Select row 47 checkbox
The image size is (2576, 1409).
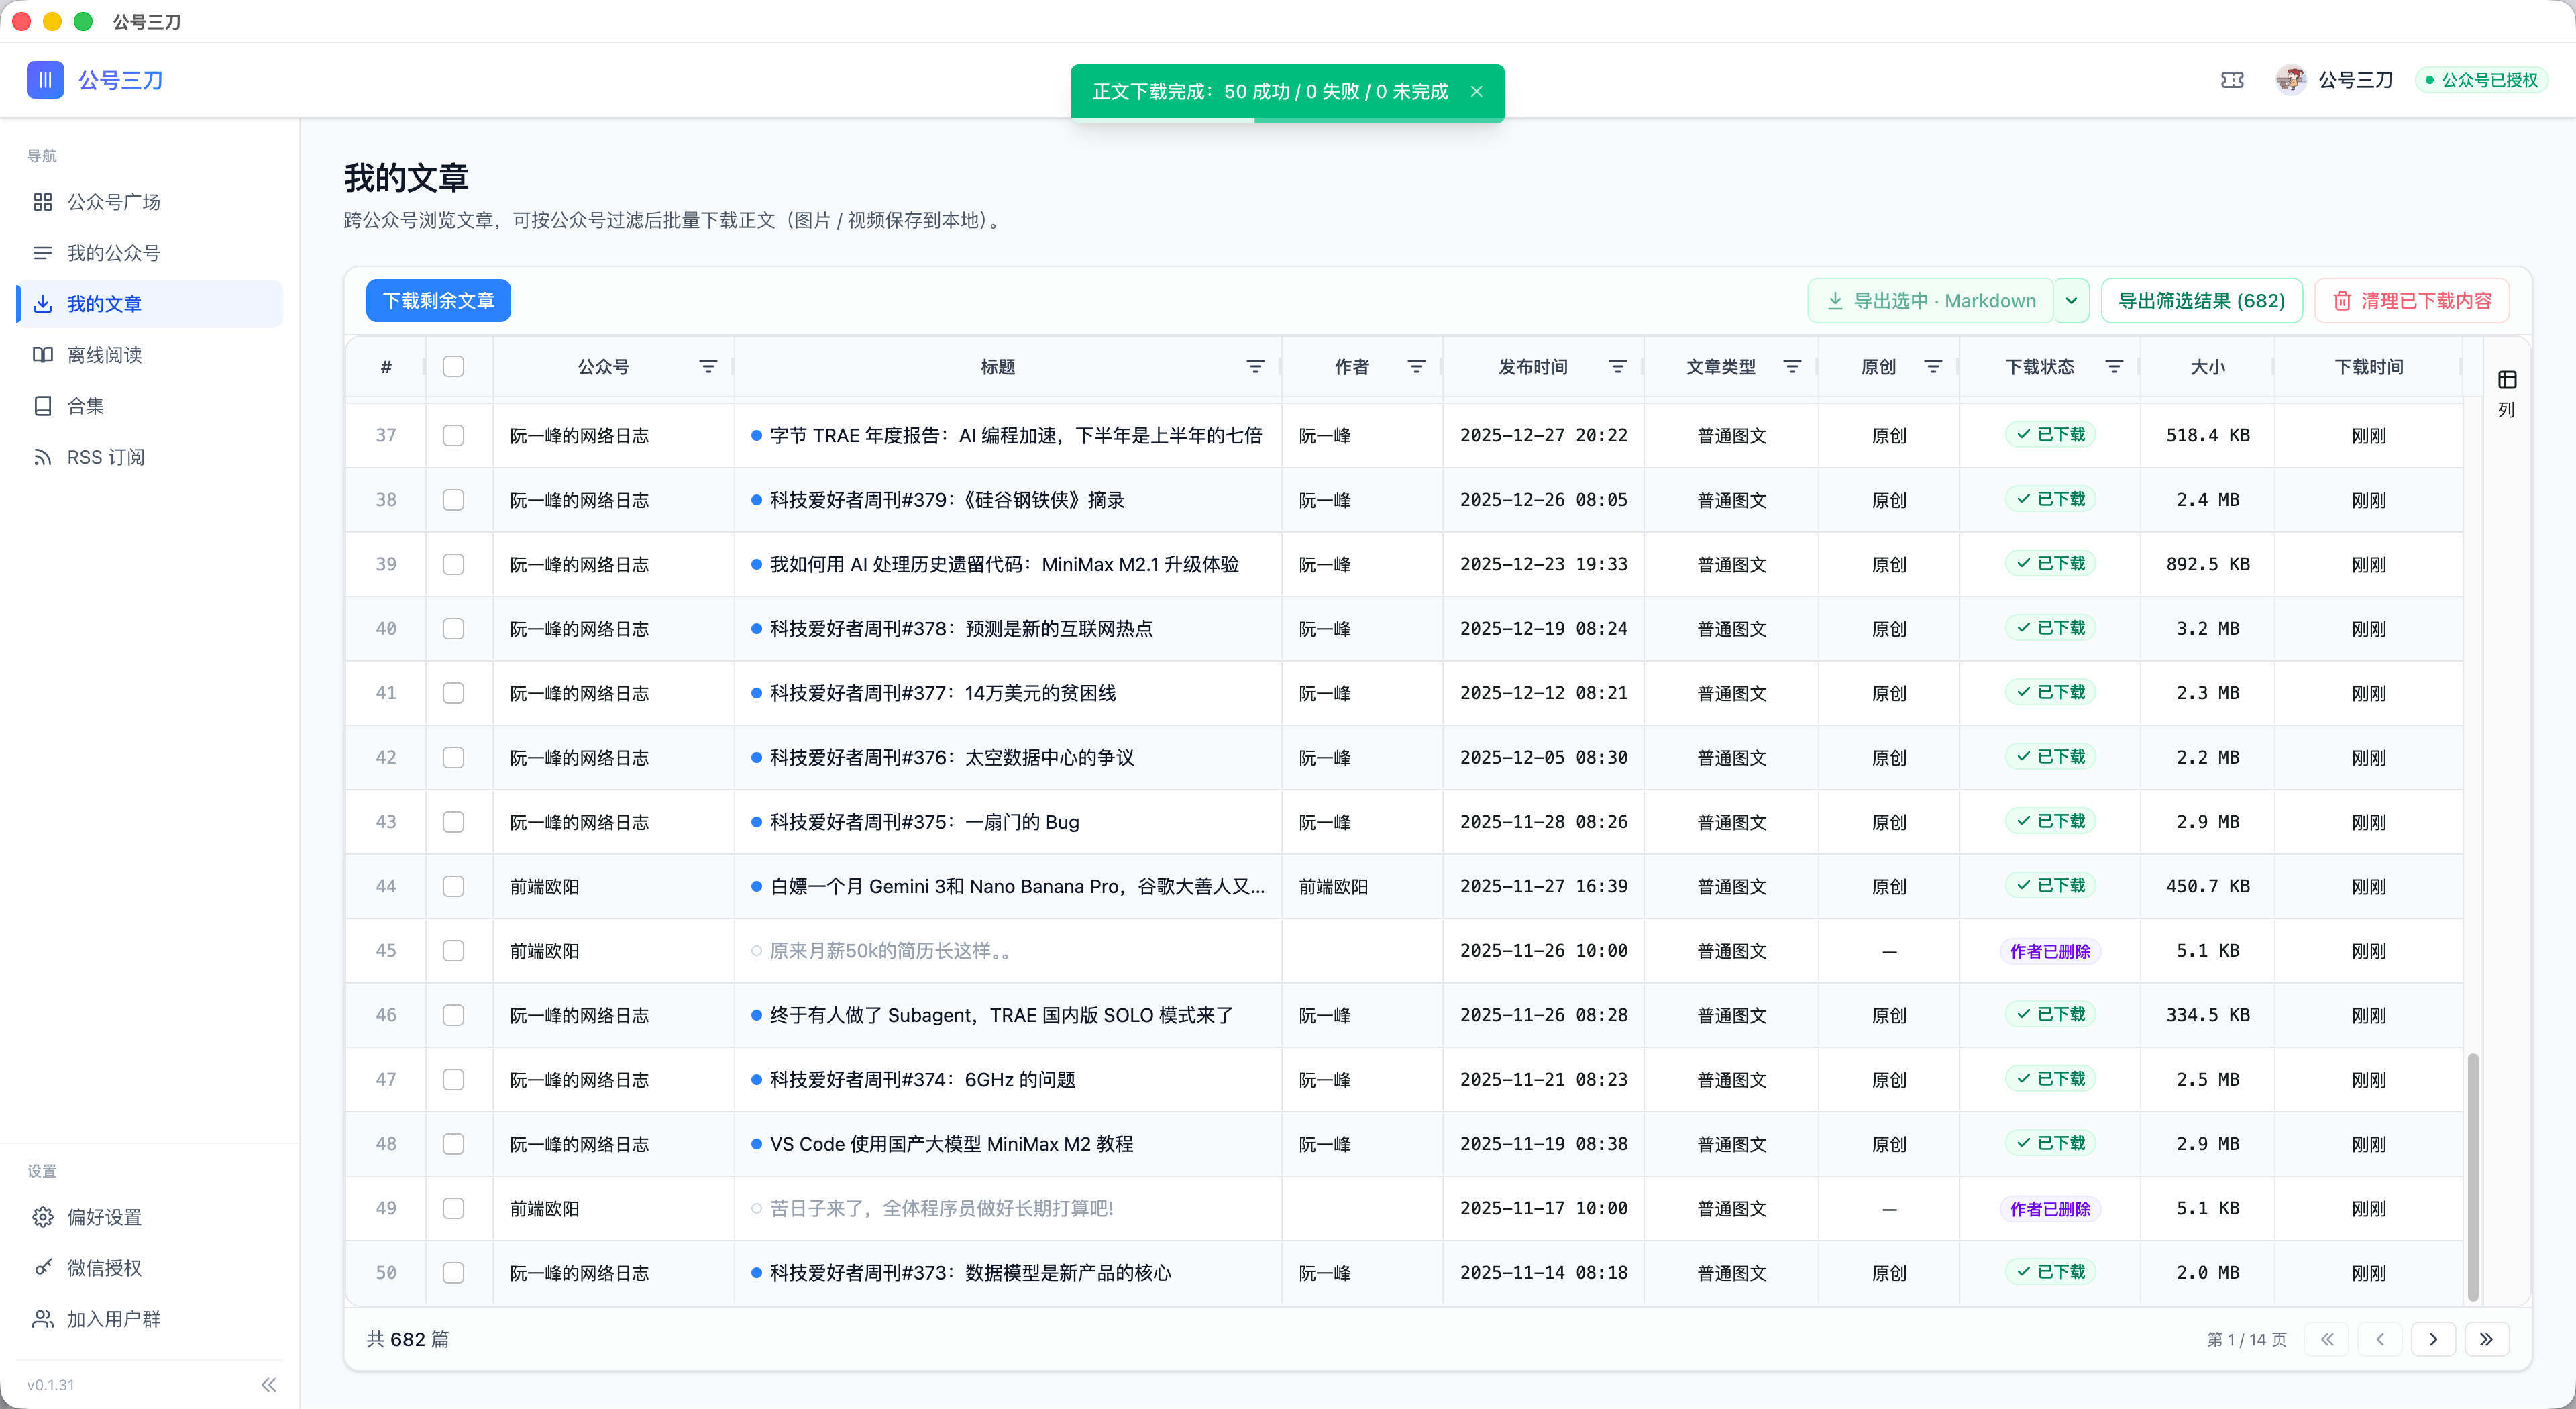(x=453, y=1079)
